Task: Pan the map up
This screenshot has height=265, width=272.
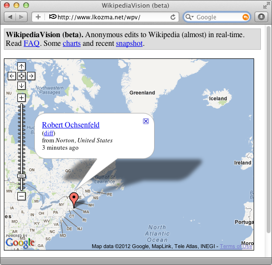Action: coord(22,67)
